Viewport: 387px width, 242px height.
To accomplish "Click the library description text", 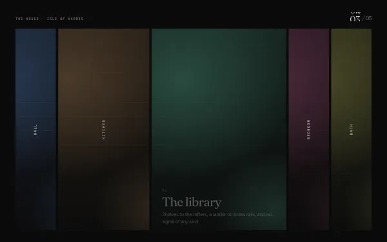I will pos(217,218).
